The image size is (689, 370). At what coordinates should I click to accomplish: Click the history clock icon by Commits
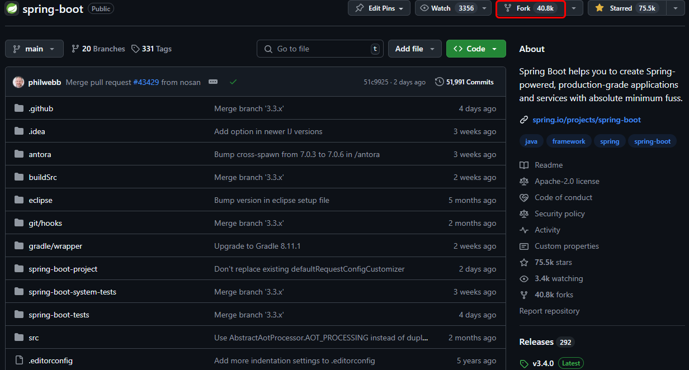click(439, 82)
